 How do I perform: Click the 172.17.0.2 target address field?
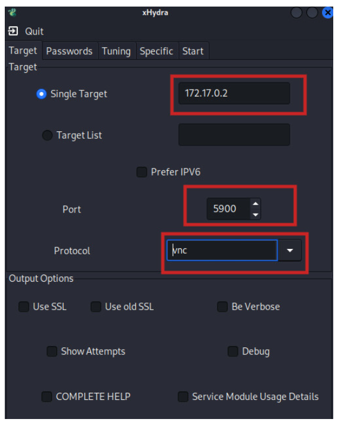[234, 93]
